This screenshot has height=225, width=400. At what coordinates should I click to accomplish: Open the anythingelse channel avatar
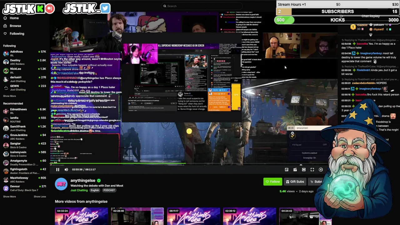tap(61, 184)
